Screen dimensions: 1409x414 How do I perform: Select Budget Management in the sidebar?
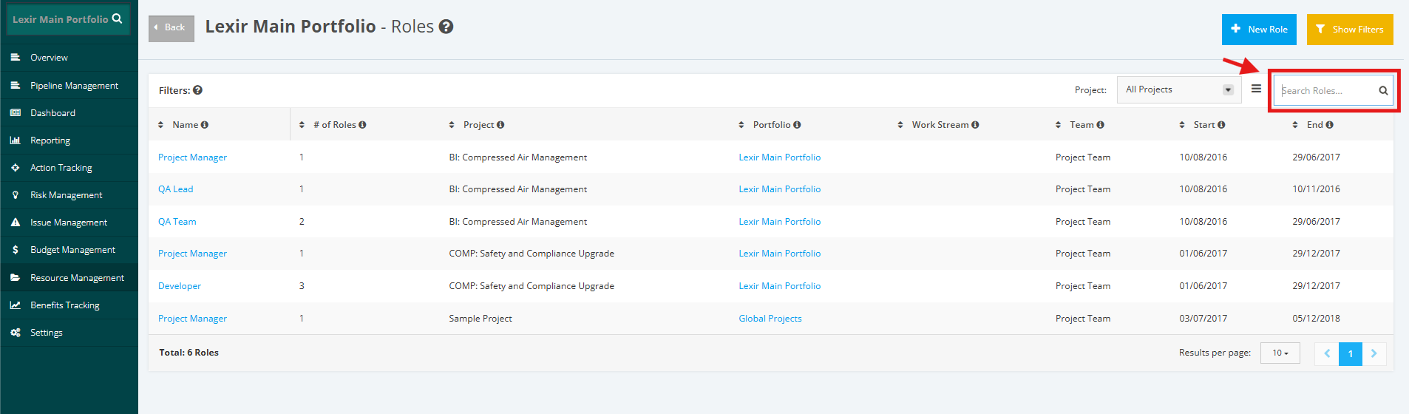pyautogui.click(x=72, y=250)
